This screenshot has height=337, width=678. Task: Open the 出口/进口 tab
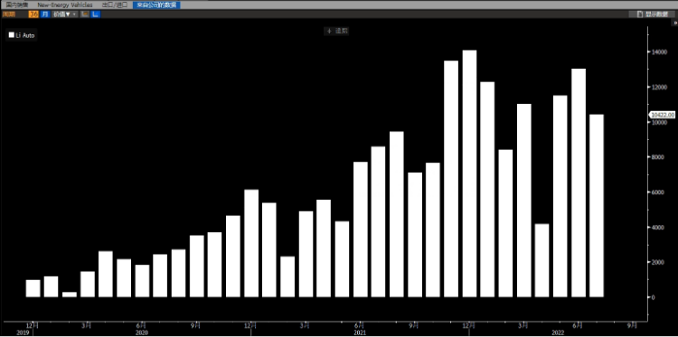[115, 5]
